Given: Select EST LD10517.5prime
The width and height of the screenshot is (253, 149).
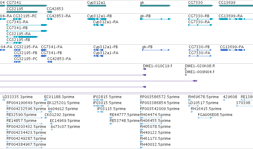Looking at the screenshot, I should [203, 103].
